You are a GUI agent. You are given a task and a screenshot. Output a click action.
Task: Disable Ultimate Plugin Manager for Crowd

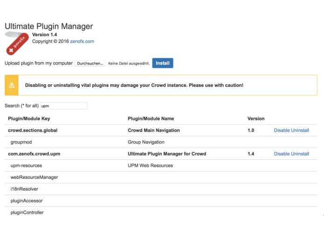pyautogui.click(x=282, y=154)
